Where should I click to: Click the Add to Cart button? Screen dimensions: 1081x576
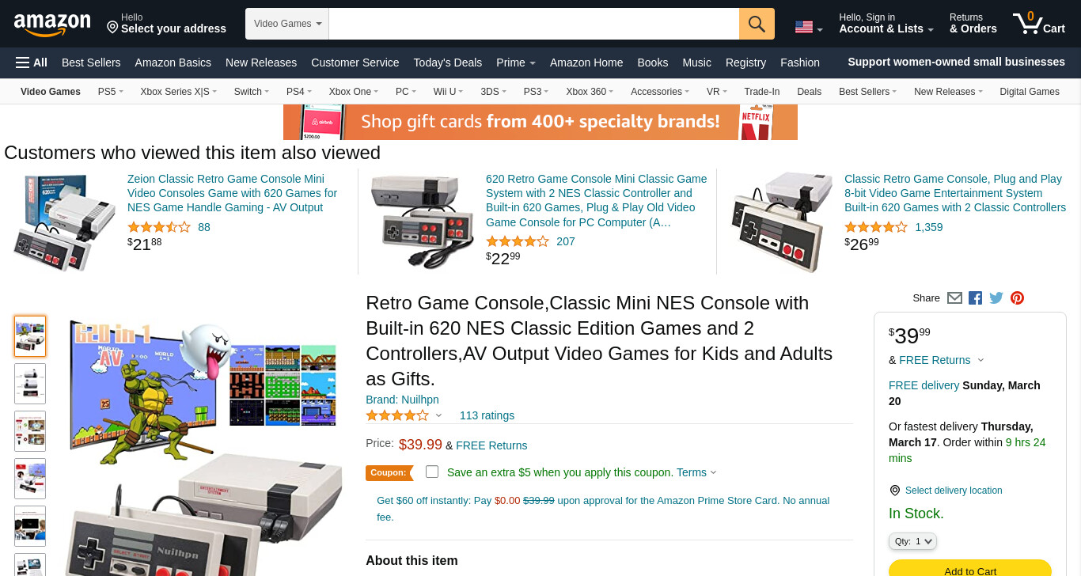[x=970, y=570]
